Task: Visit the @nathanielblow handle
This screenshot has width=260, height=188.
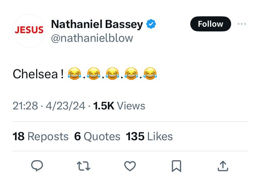Action: tap(92, 38)
